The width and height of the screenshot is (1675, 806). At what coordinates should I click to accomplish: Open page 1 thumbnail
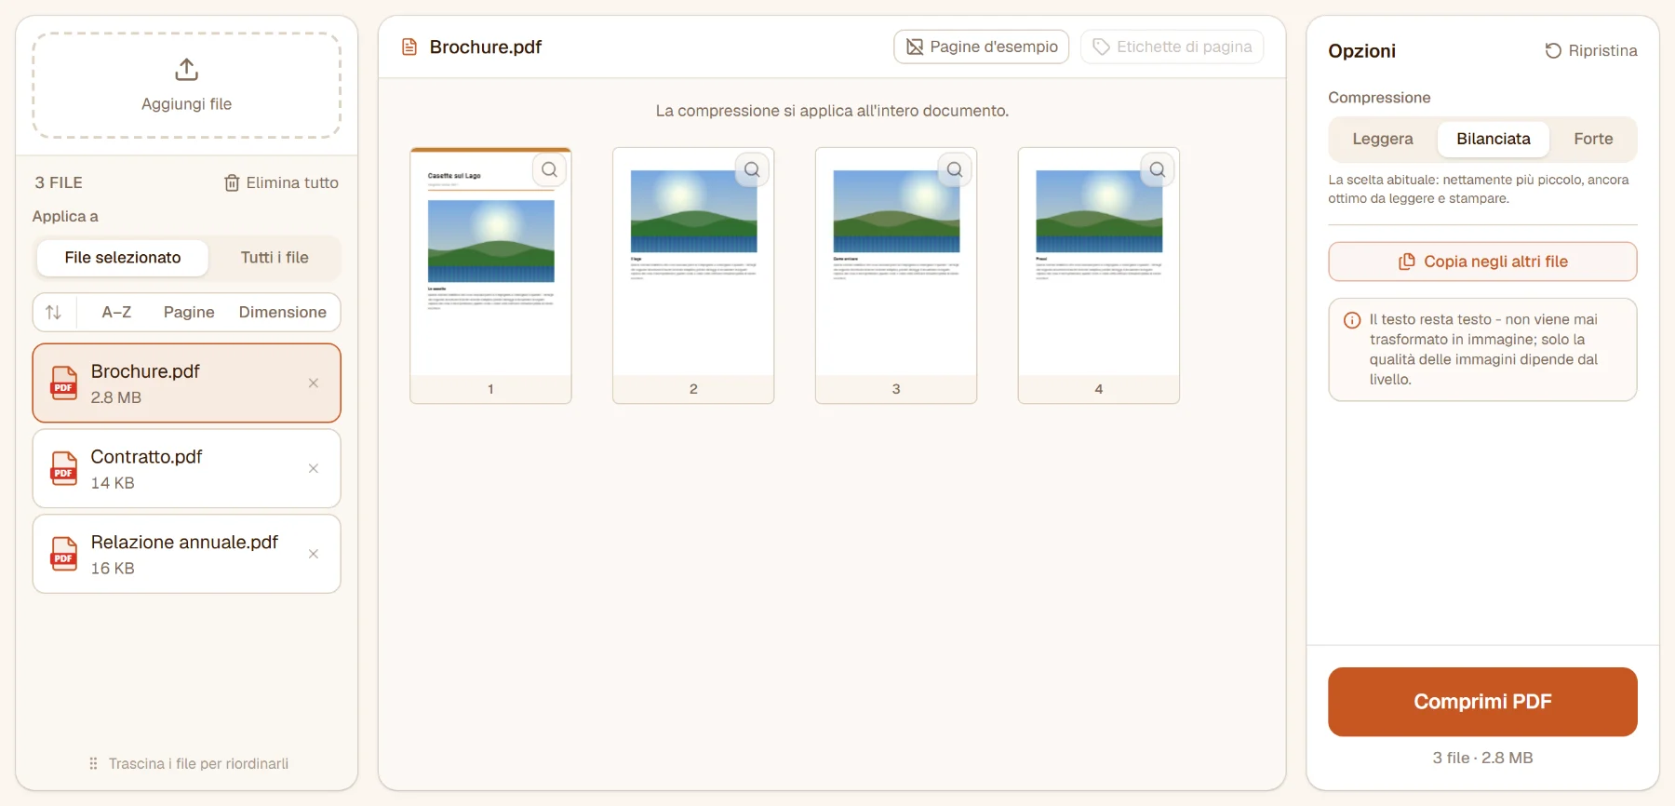[490, 275]
